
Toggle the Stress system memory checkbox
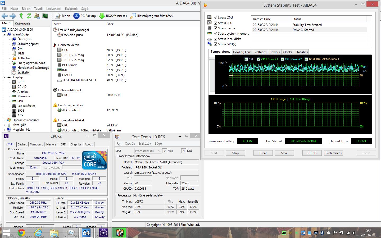(x=215, y=33)
